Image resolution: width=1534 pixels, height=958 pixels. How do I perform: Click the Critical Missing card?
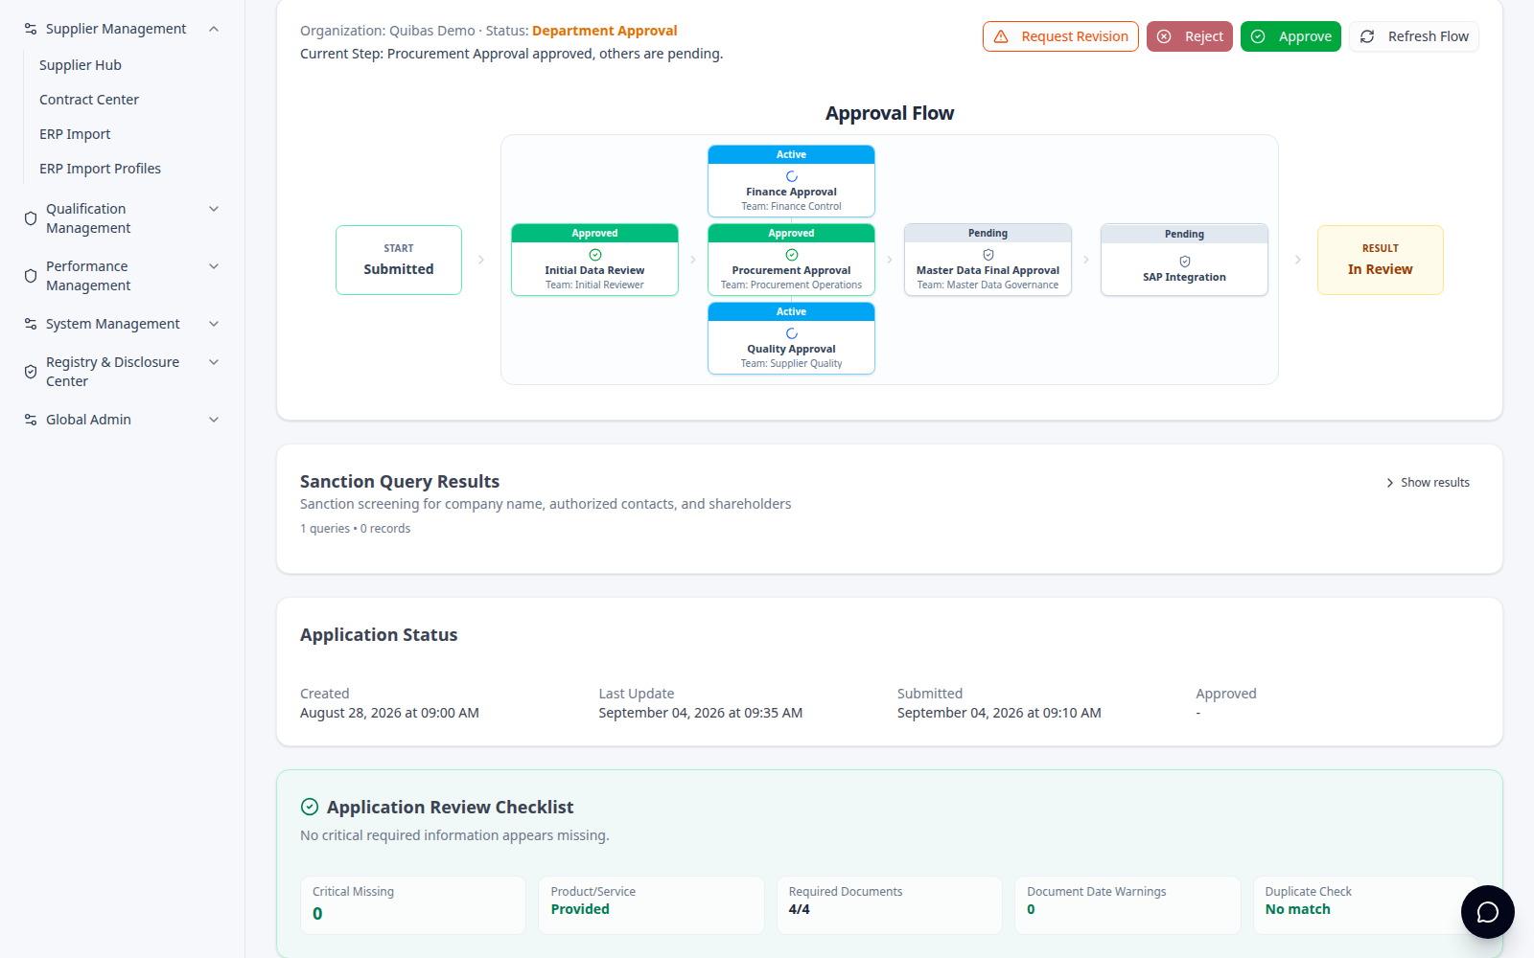point(413,904)
